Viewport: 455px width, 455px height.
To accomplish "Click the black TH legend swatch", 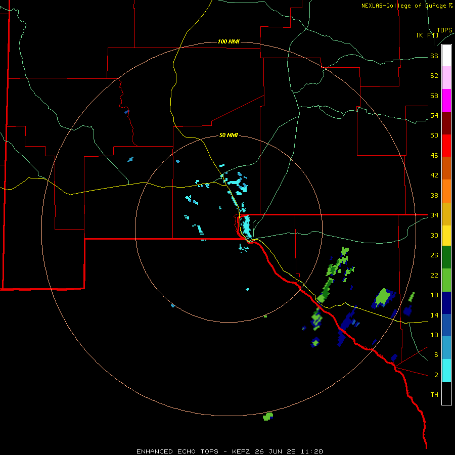I will pyautogui.click(x=446, y=393).
